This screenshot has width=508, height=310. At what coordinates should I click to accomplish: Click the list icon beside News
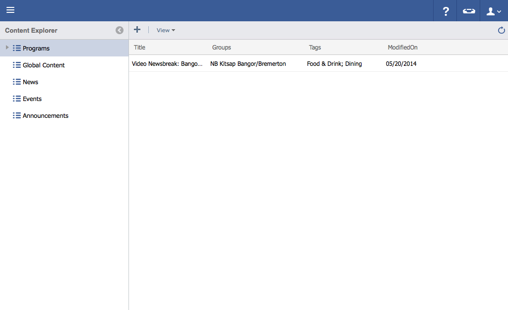[x=17, y=82]
